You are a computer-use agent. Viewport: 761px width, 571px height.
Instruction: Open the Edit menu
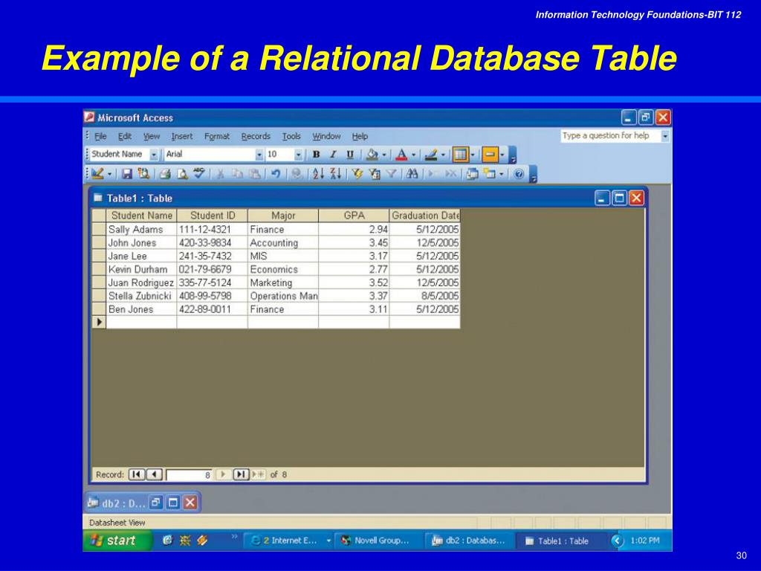125,137
